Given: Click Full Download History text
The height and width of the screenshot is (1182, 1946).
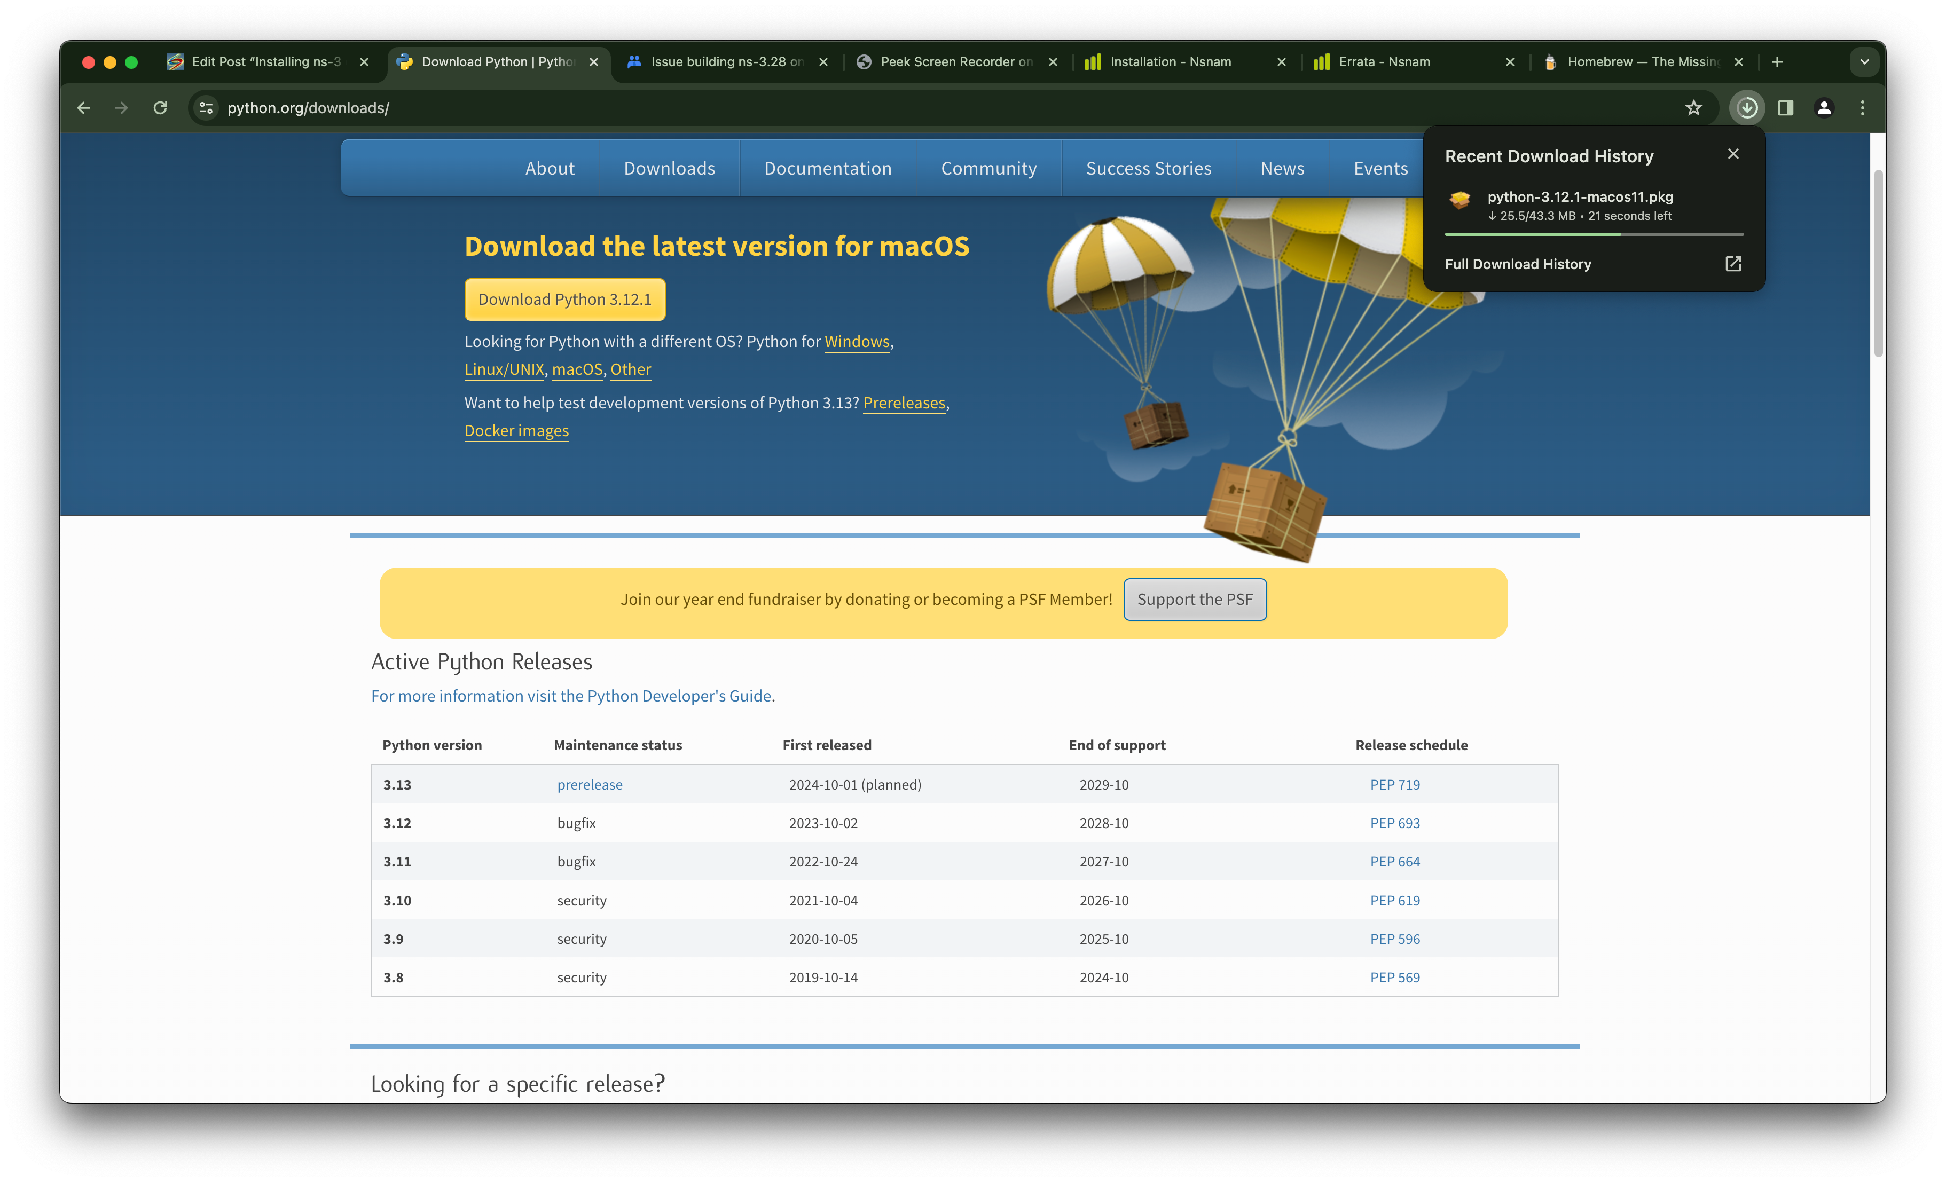Looking at the screenshot, I should click(1518, 264).
